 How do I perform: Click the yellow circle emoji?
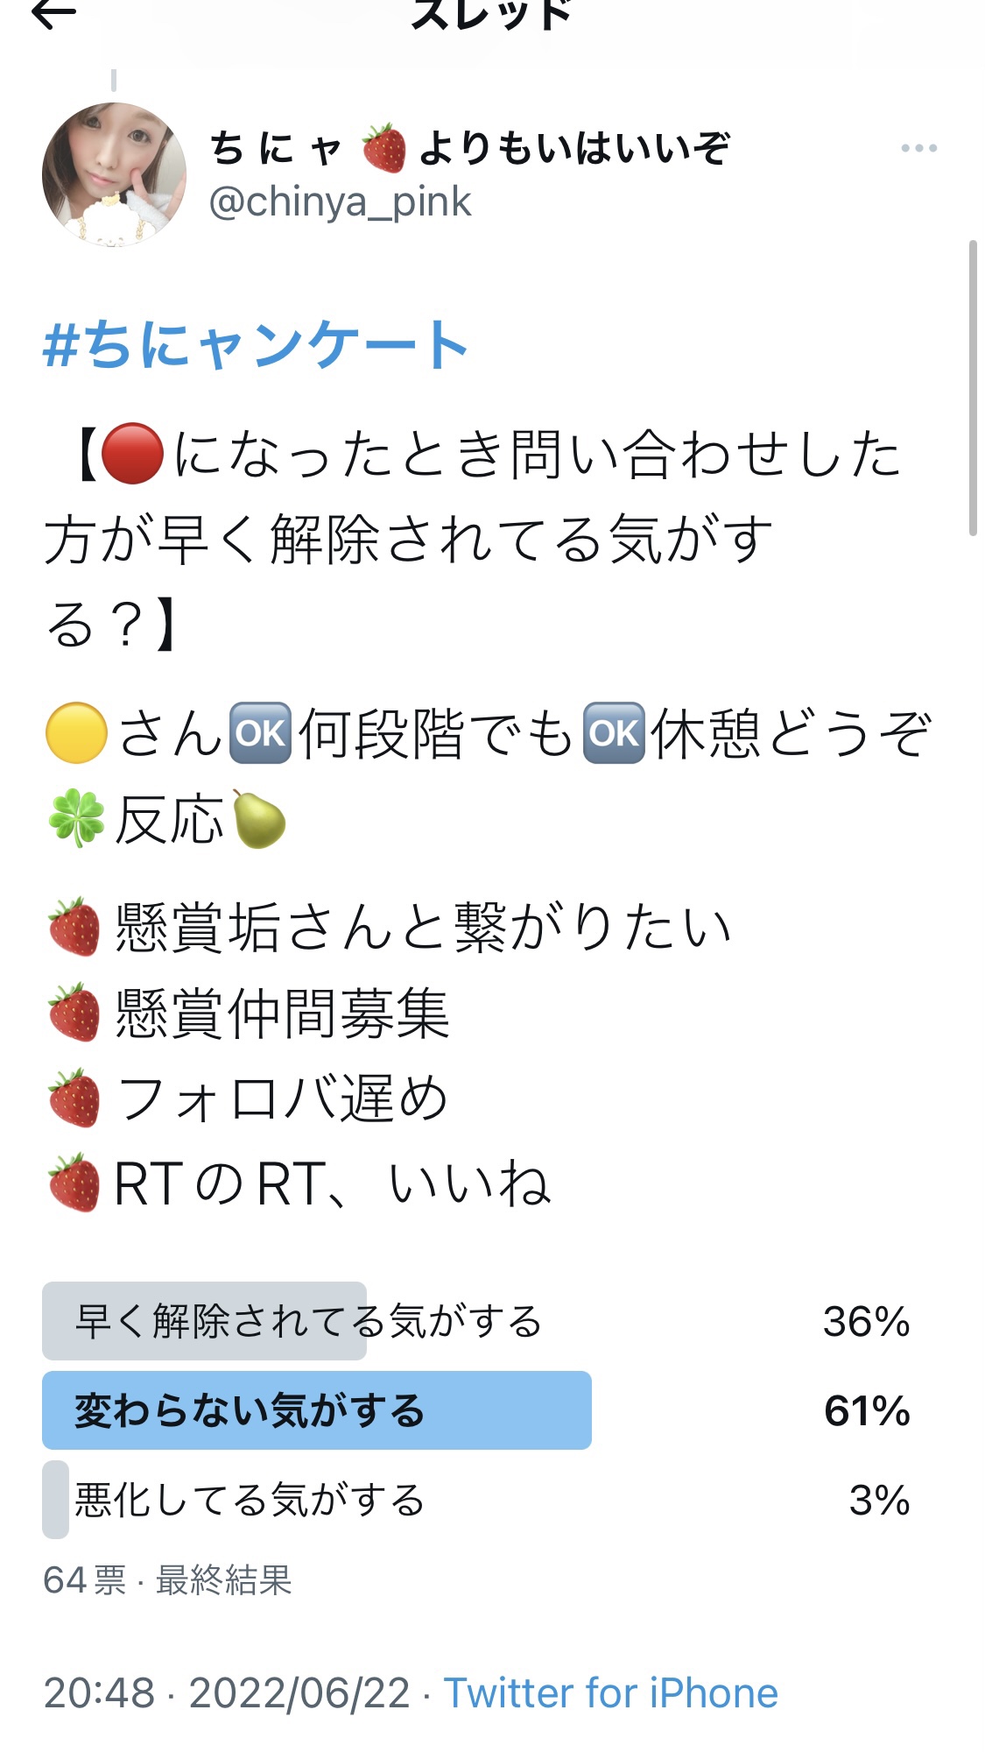(76, 733)
